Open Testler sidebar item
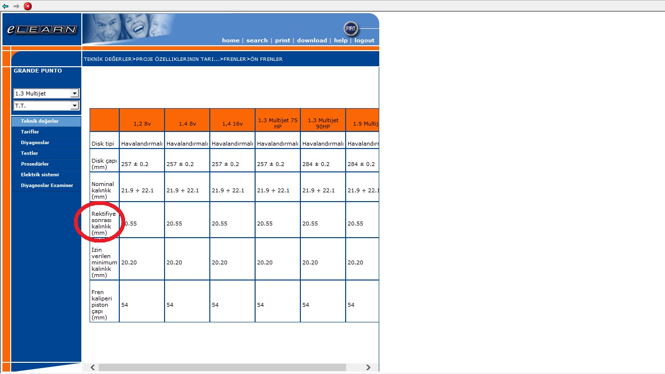 [x=46, y=153]
